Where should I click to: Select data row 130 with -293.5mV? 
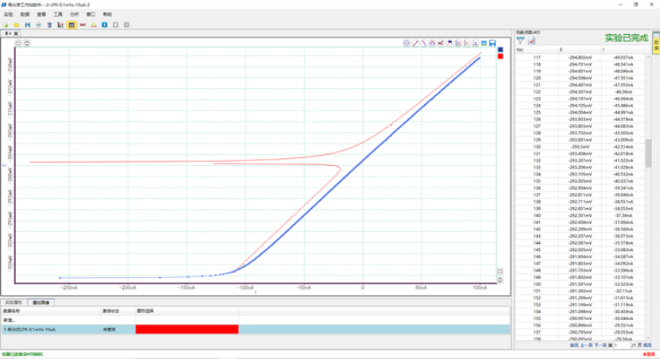pos(580,147)
